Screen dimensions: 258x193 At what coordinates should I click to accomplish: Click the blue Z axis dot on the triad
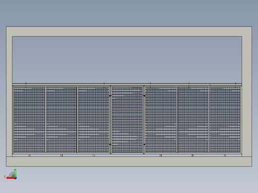[15, 178]
